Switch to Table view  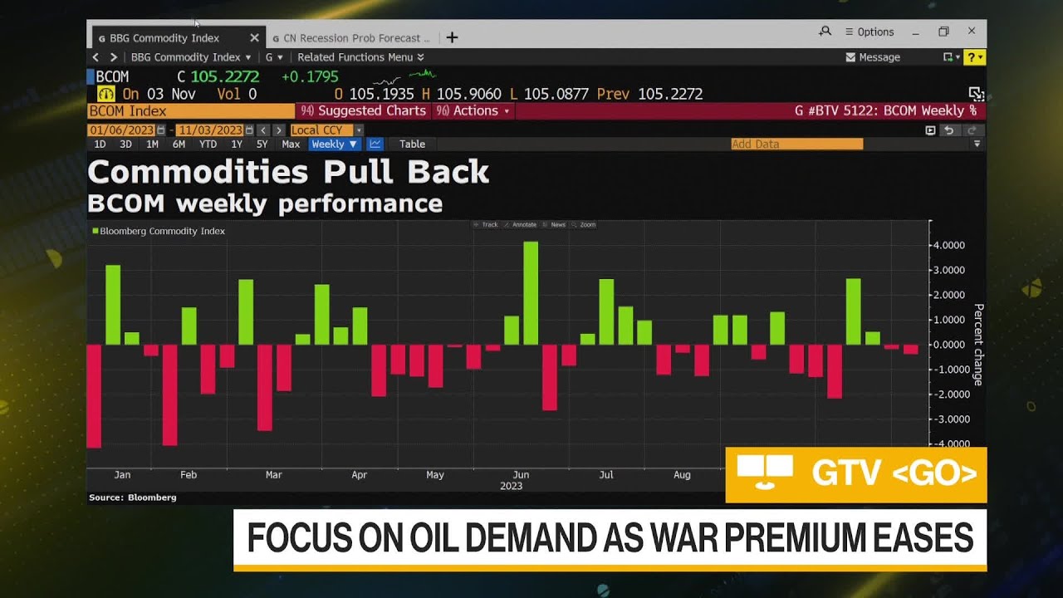coord(412,145)
